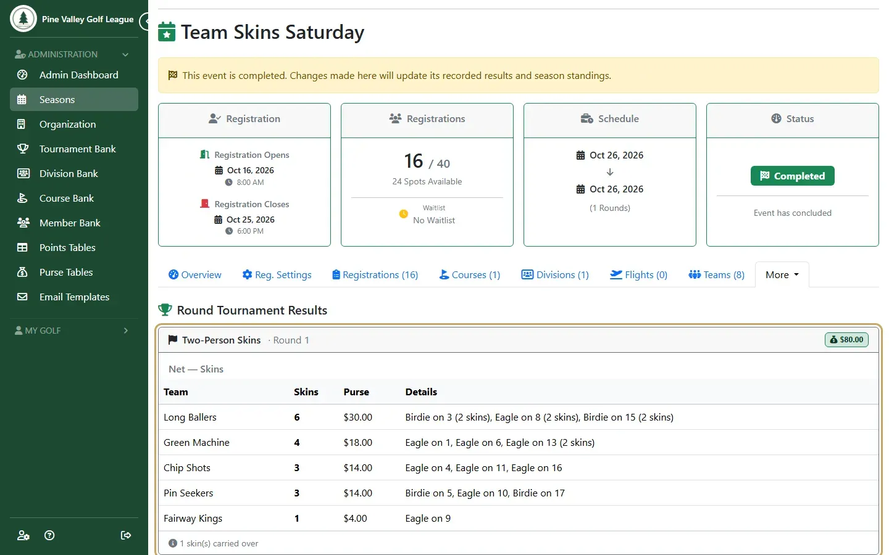Open Admin Dashboard from the sidebar

[x=74, y=75]
